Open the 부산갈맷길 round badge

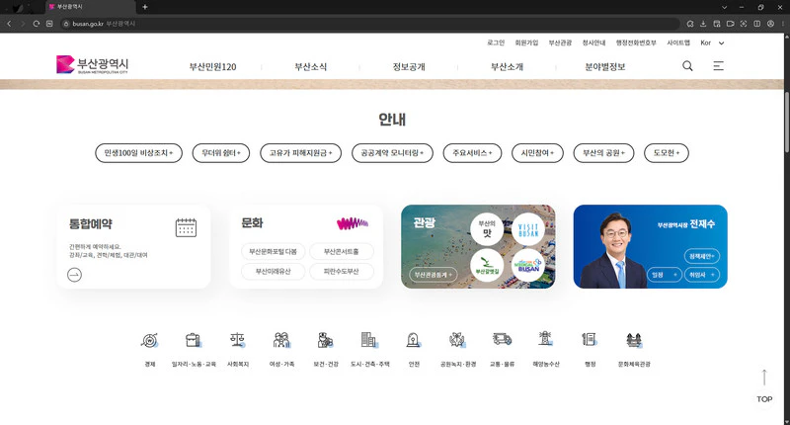tap(487, 266)
